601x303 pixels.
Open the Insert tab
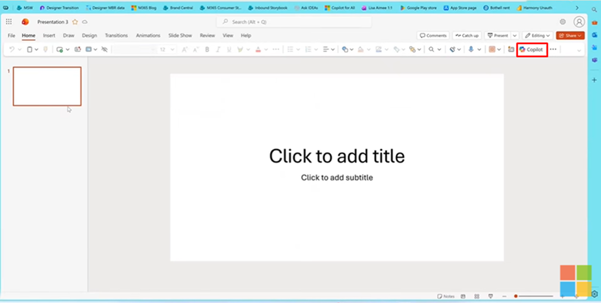click(x=49, y=36)
